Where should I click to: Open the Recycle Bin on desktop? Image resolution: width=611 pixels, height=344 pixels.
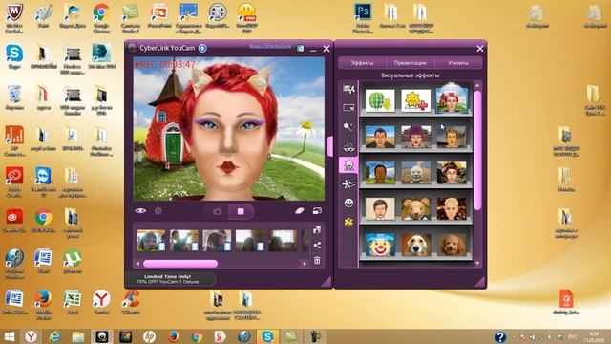click(14, 97)
